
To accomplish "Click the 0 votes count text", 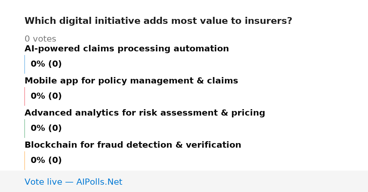I will pyautogui.click(x=40, y=39).
